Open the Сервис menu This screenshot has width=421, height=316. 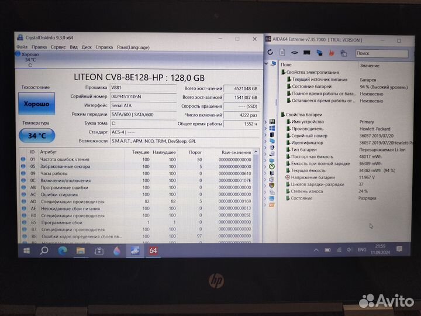pos(58,47)
